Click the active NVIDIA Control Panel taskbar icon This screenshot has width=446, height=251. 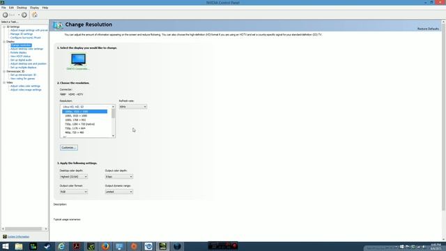point(162,246)
